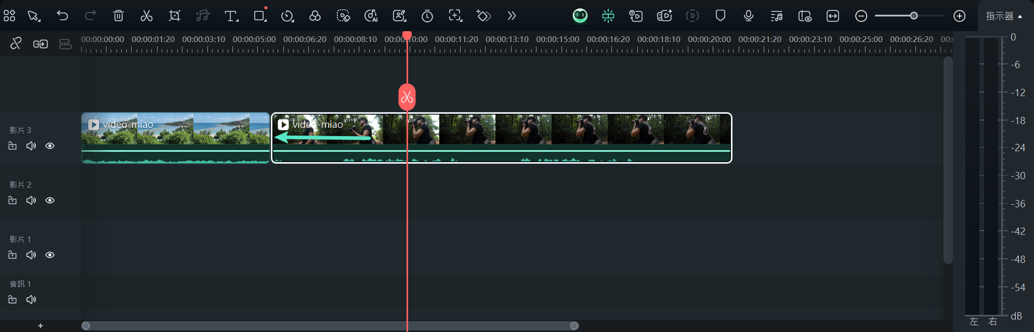Click the ruler at 00:00:01:20
This screenshot has width=1034, height=332.
153,39
